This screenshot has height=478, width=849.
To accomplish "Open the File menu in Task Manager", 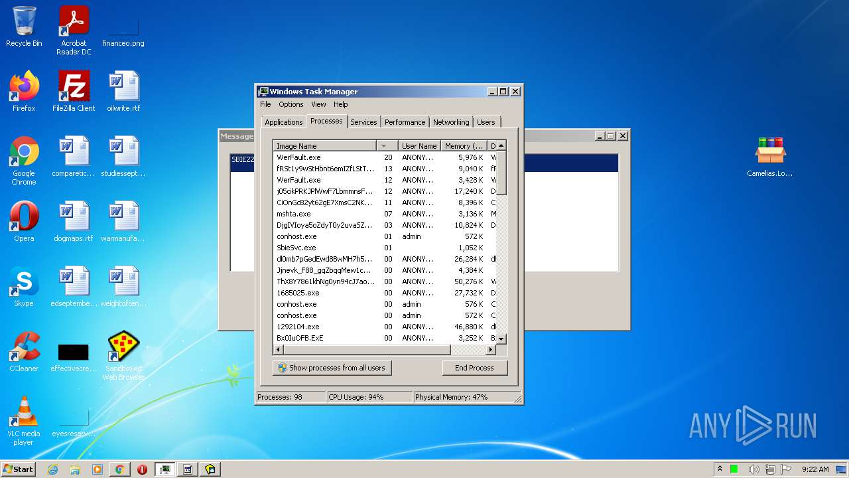I will tap(265, 104).
